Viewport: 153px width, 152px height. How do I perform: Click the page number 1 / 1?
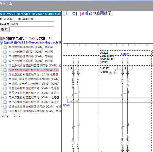pos(17,116)
